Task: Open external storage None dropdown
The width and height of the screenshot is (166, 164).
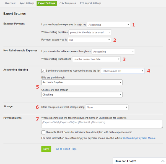Action: tap(107, 107)
